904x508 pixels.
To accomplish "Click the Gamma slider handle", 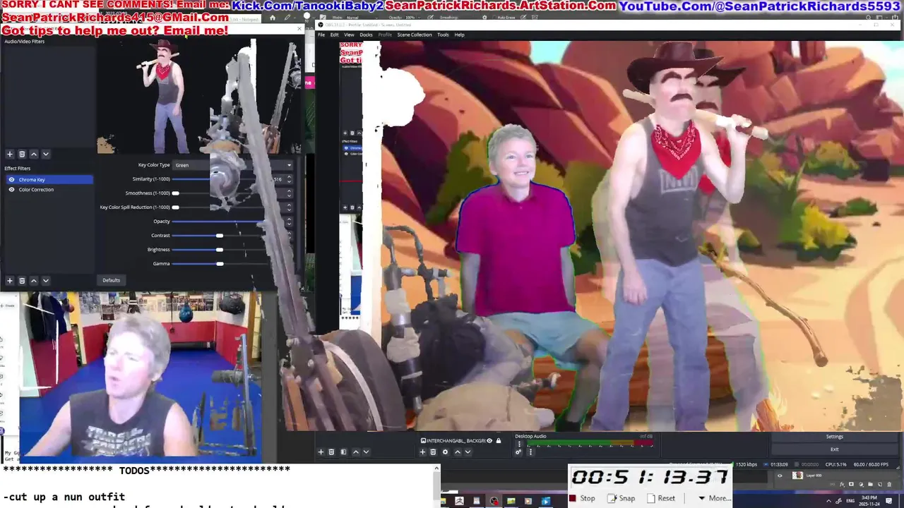I will 220,264.
